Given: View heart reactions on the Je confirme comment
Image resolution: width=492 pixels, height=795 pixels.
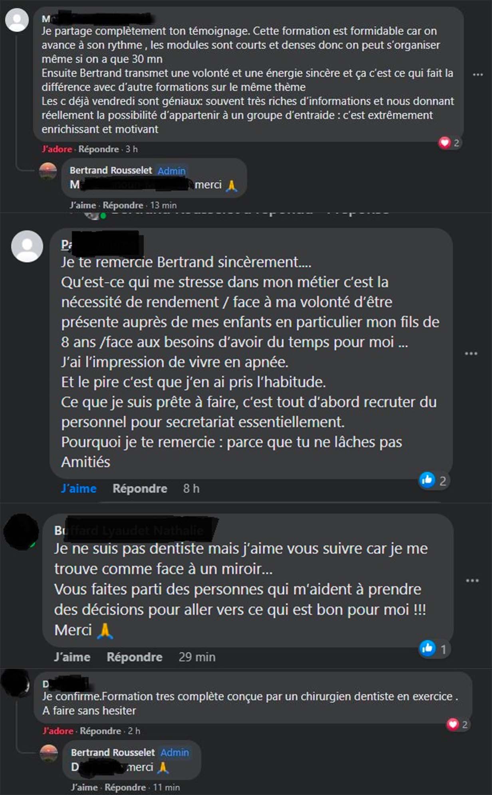Looking at the screenshot, I should tap(458, 725).
